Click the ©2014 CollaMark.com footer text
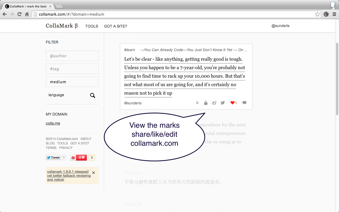 (62, 139)
